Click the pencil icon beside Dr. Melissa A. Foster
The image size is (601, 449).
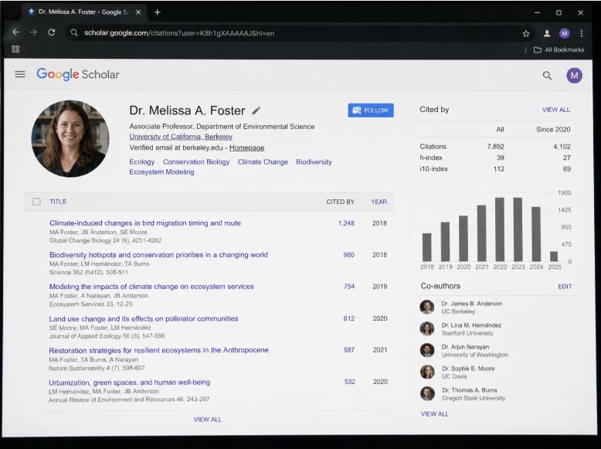[256, 111]
